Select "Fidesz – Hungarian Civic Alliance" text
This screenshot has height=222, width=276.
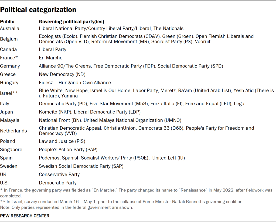[x=75, y=83]
